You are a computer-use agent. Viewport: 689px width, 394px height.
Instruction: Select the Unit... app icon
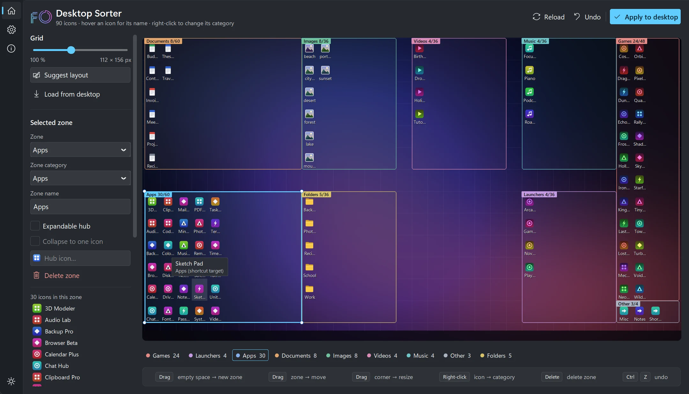tap(215, 292)
